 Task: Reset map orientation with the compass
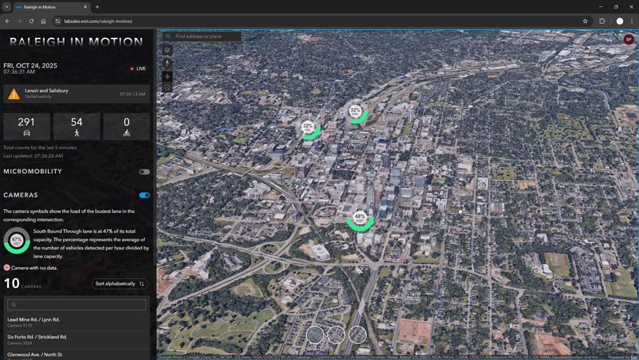click(x=167, y=63)
